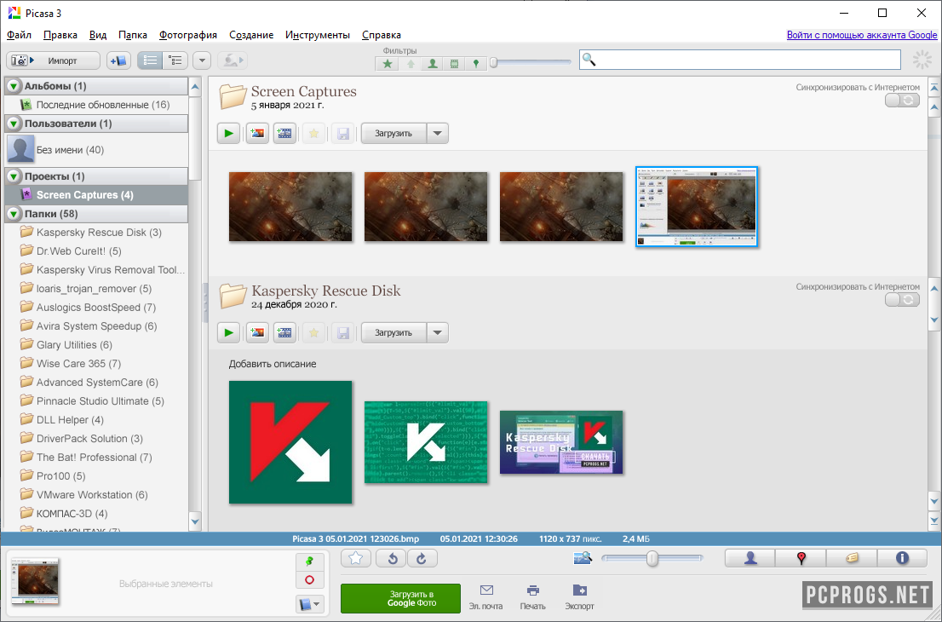Screen dimensions: 942x622
Task: Filter to show geotagged photos only
Action: coord(476,63)
